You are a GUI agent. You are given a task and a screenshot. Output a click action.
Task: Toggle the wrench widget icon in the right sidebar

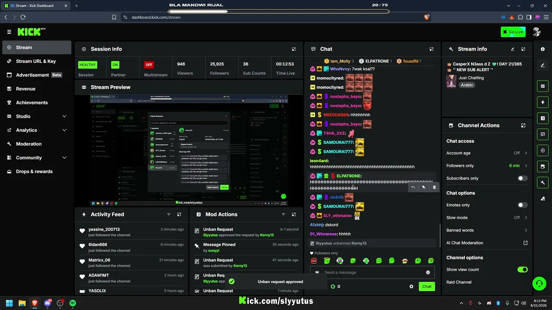(543, 183)
